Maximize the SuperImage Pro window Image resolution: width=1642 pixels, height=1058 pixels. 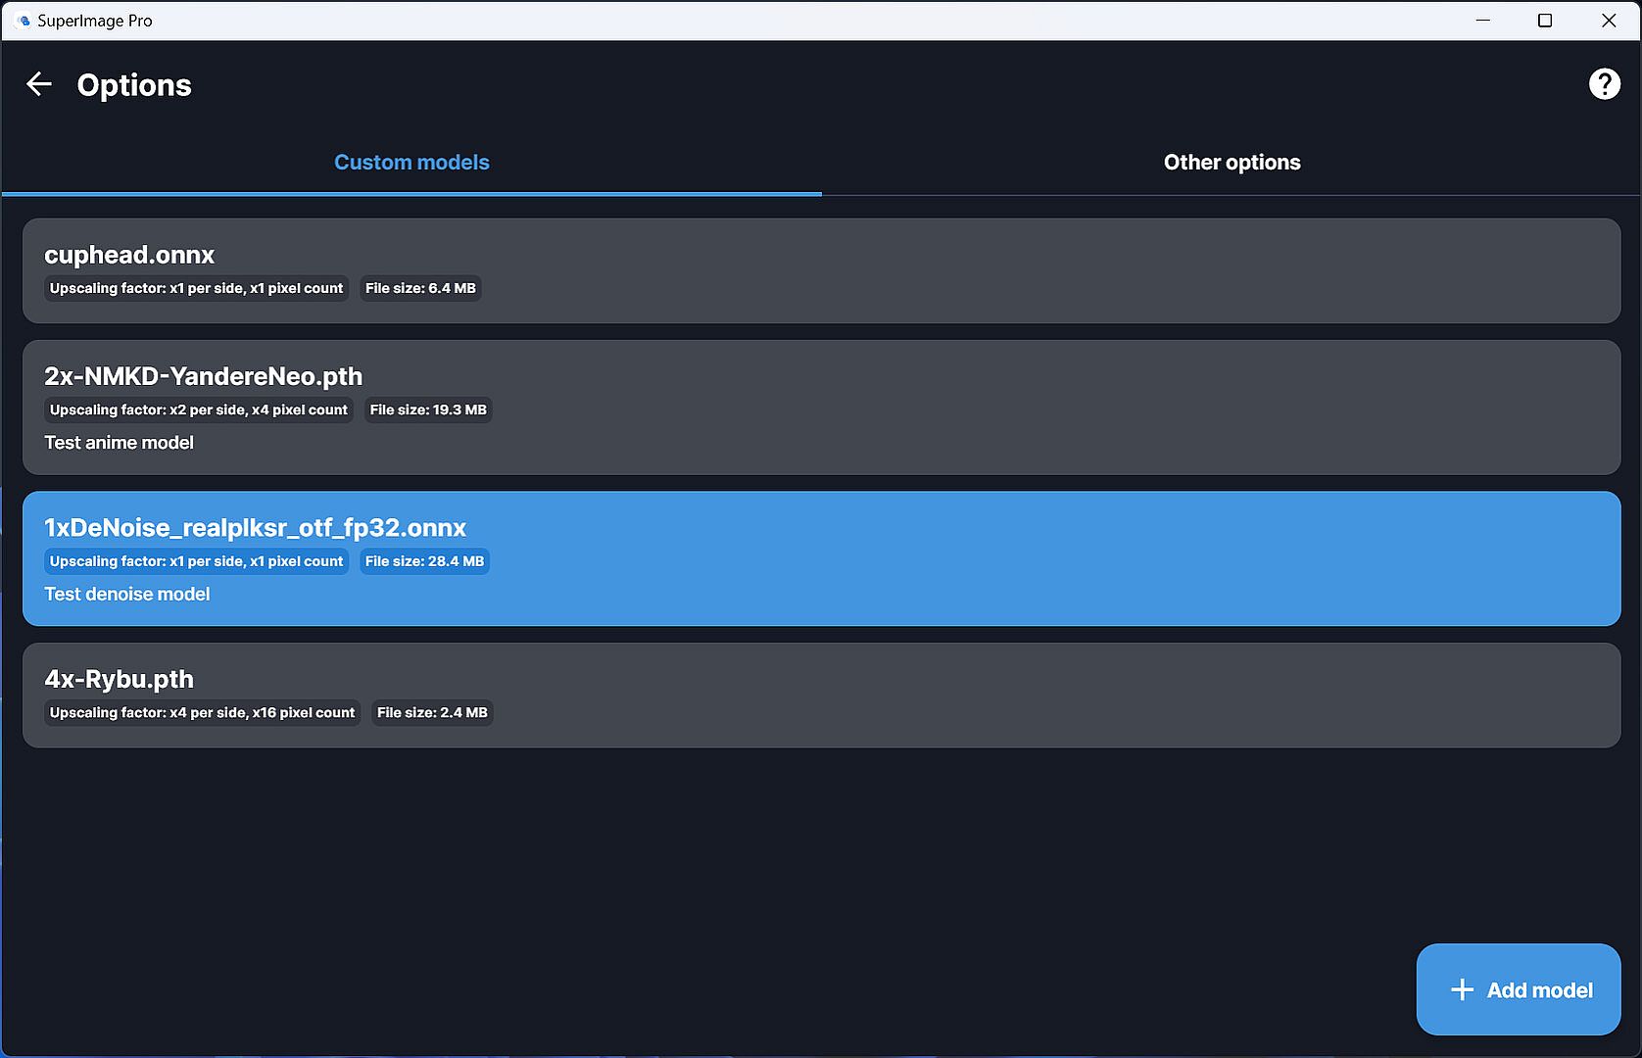pyautogui.click(x=1545, y=21)
